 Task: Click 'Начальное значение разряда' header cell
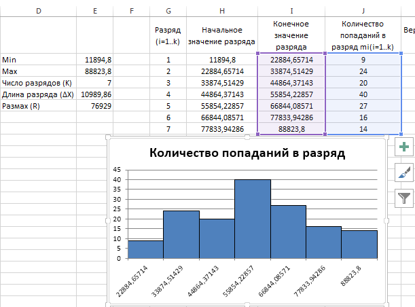pyautogui.click(x=222, y=35)
